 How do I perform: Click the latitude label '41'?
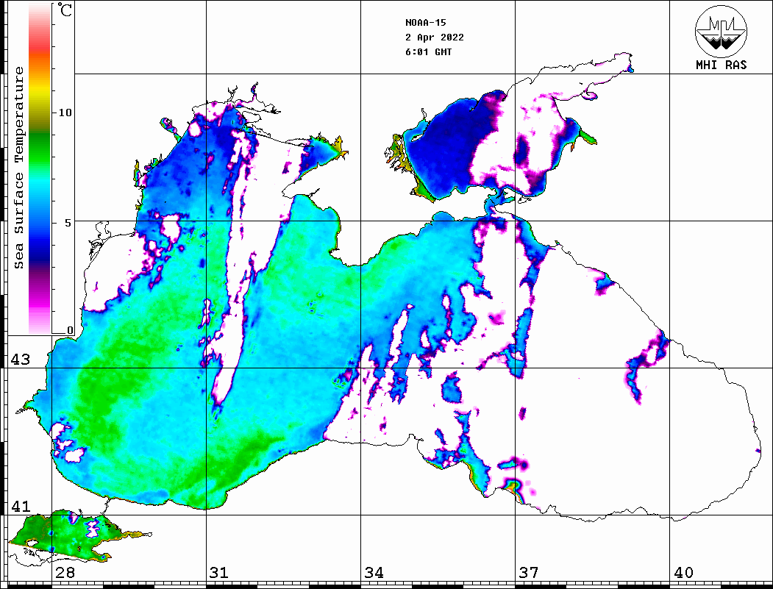[21, 507]
